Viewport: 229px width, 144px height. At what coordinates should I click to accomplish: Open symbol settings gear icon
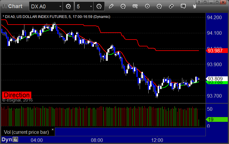click(x=68, y=6)
